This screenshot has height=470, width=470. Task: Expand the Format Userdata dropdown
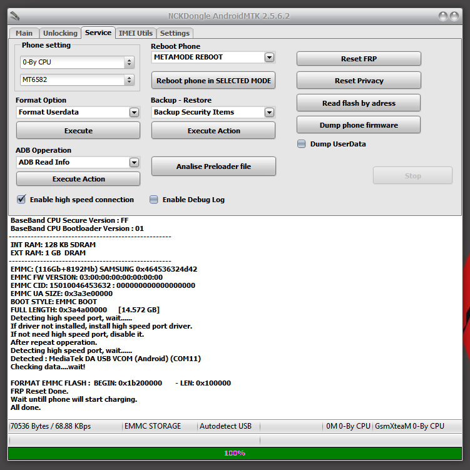click(134, 112)
